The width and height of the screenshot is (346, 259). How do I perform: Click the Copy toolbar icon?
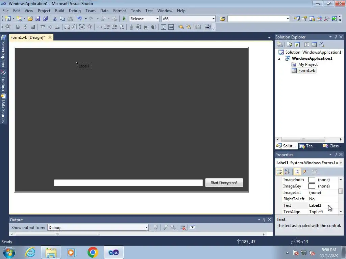click(63, 19)
